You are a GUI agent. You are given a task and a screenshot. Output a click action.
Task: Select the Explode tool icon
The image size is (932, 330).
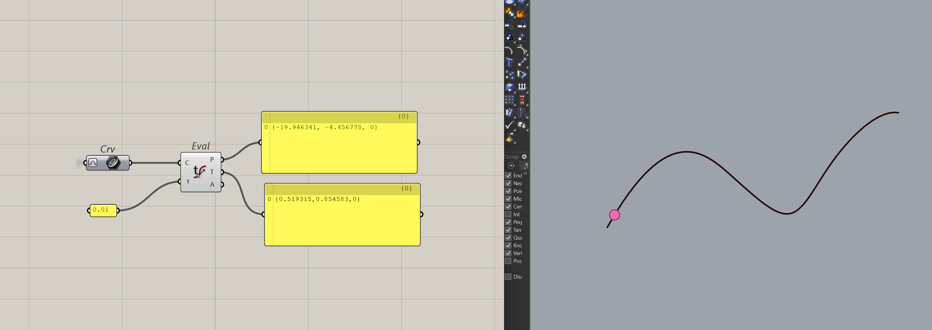521,13
